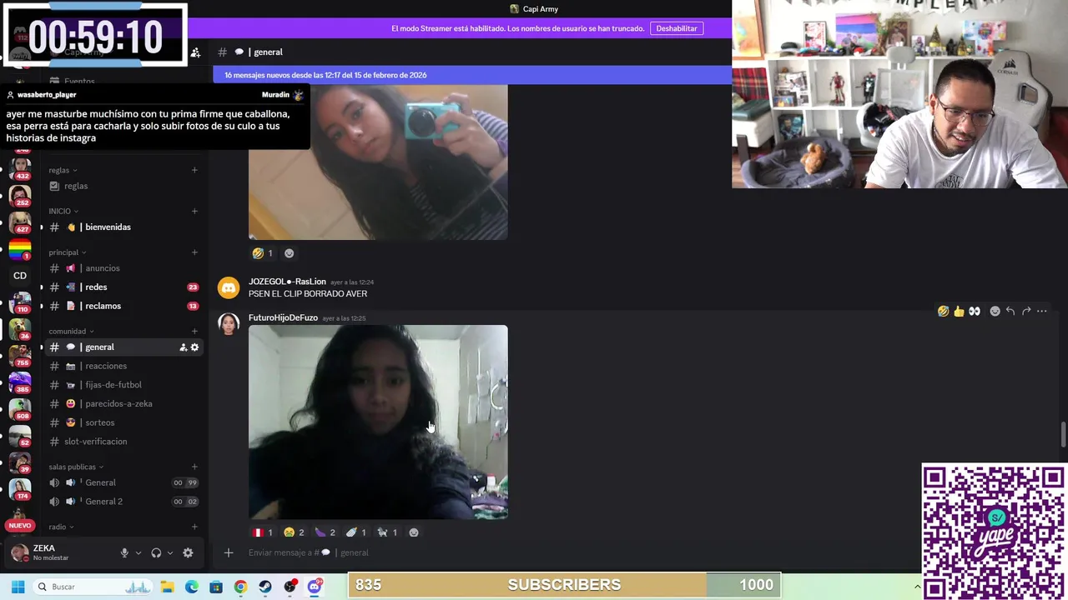The height and width of the screenshot is (600, 1068).
Task: Open the redes channel
Action: [123, 287]
